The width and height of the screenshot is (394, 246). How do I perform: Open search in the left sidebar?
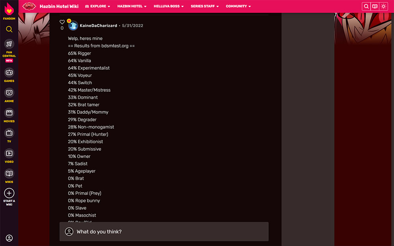point(9,30)
